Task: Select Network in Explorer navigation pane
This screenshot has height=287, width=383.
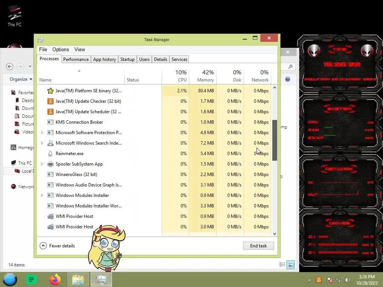Action: (22, 187)
